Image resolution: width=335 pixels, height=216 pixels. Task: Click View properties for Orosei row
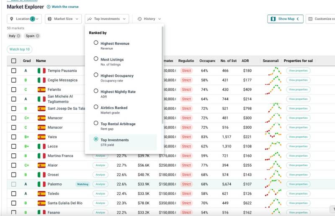[x=298, y=175]
